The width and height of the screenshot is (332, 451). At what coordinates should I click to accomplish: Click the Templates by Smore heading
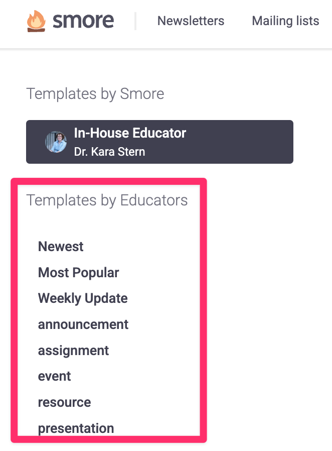coord(95,93)
